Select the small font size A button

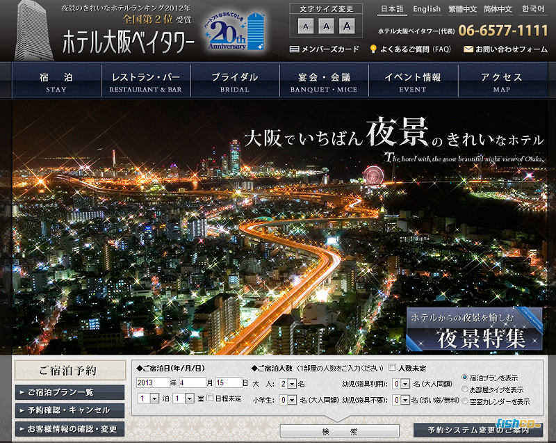click(306, 26)
